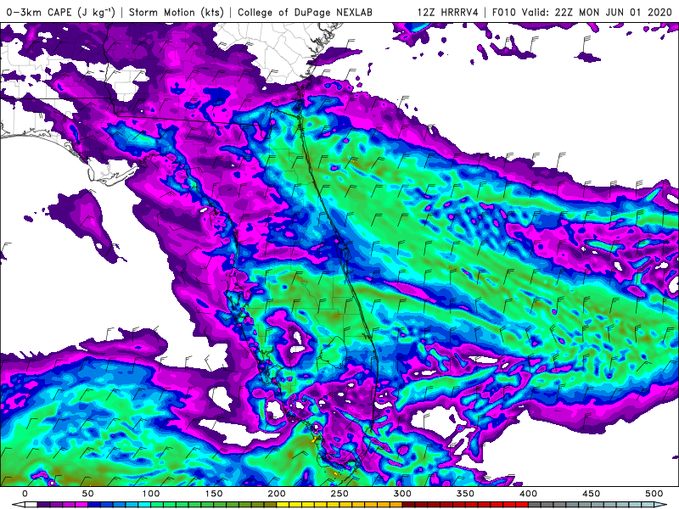This screenshot has height=509, width=679.
Task: Click the white swatch under the 0 label
Action: click(31, 505)
